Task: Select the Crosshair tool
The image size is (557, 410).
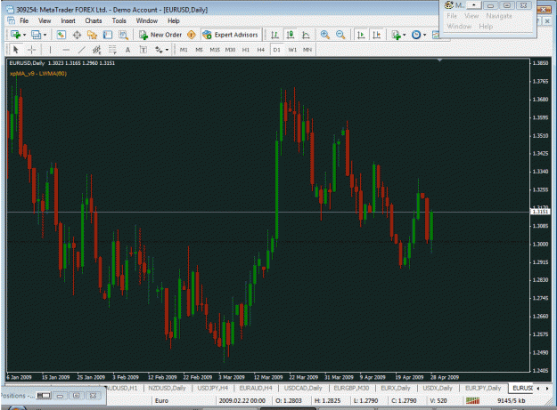Action: 31,50
